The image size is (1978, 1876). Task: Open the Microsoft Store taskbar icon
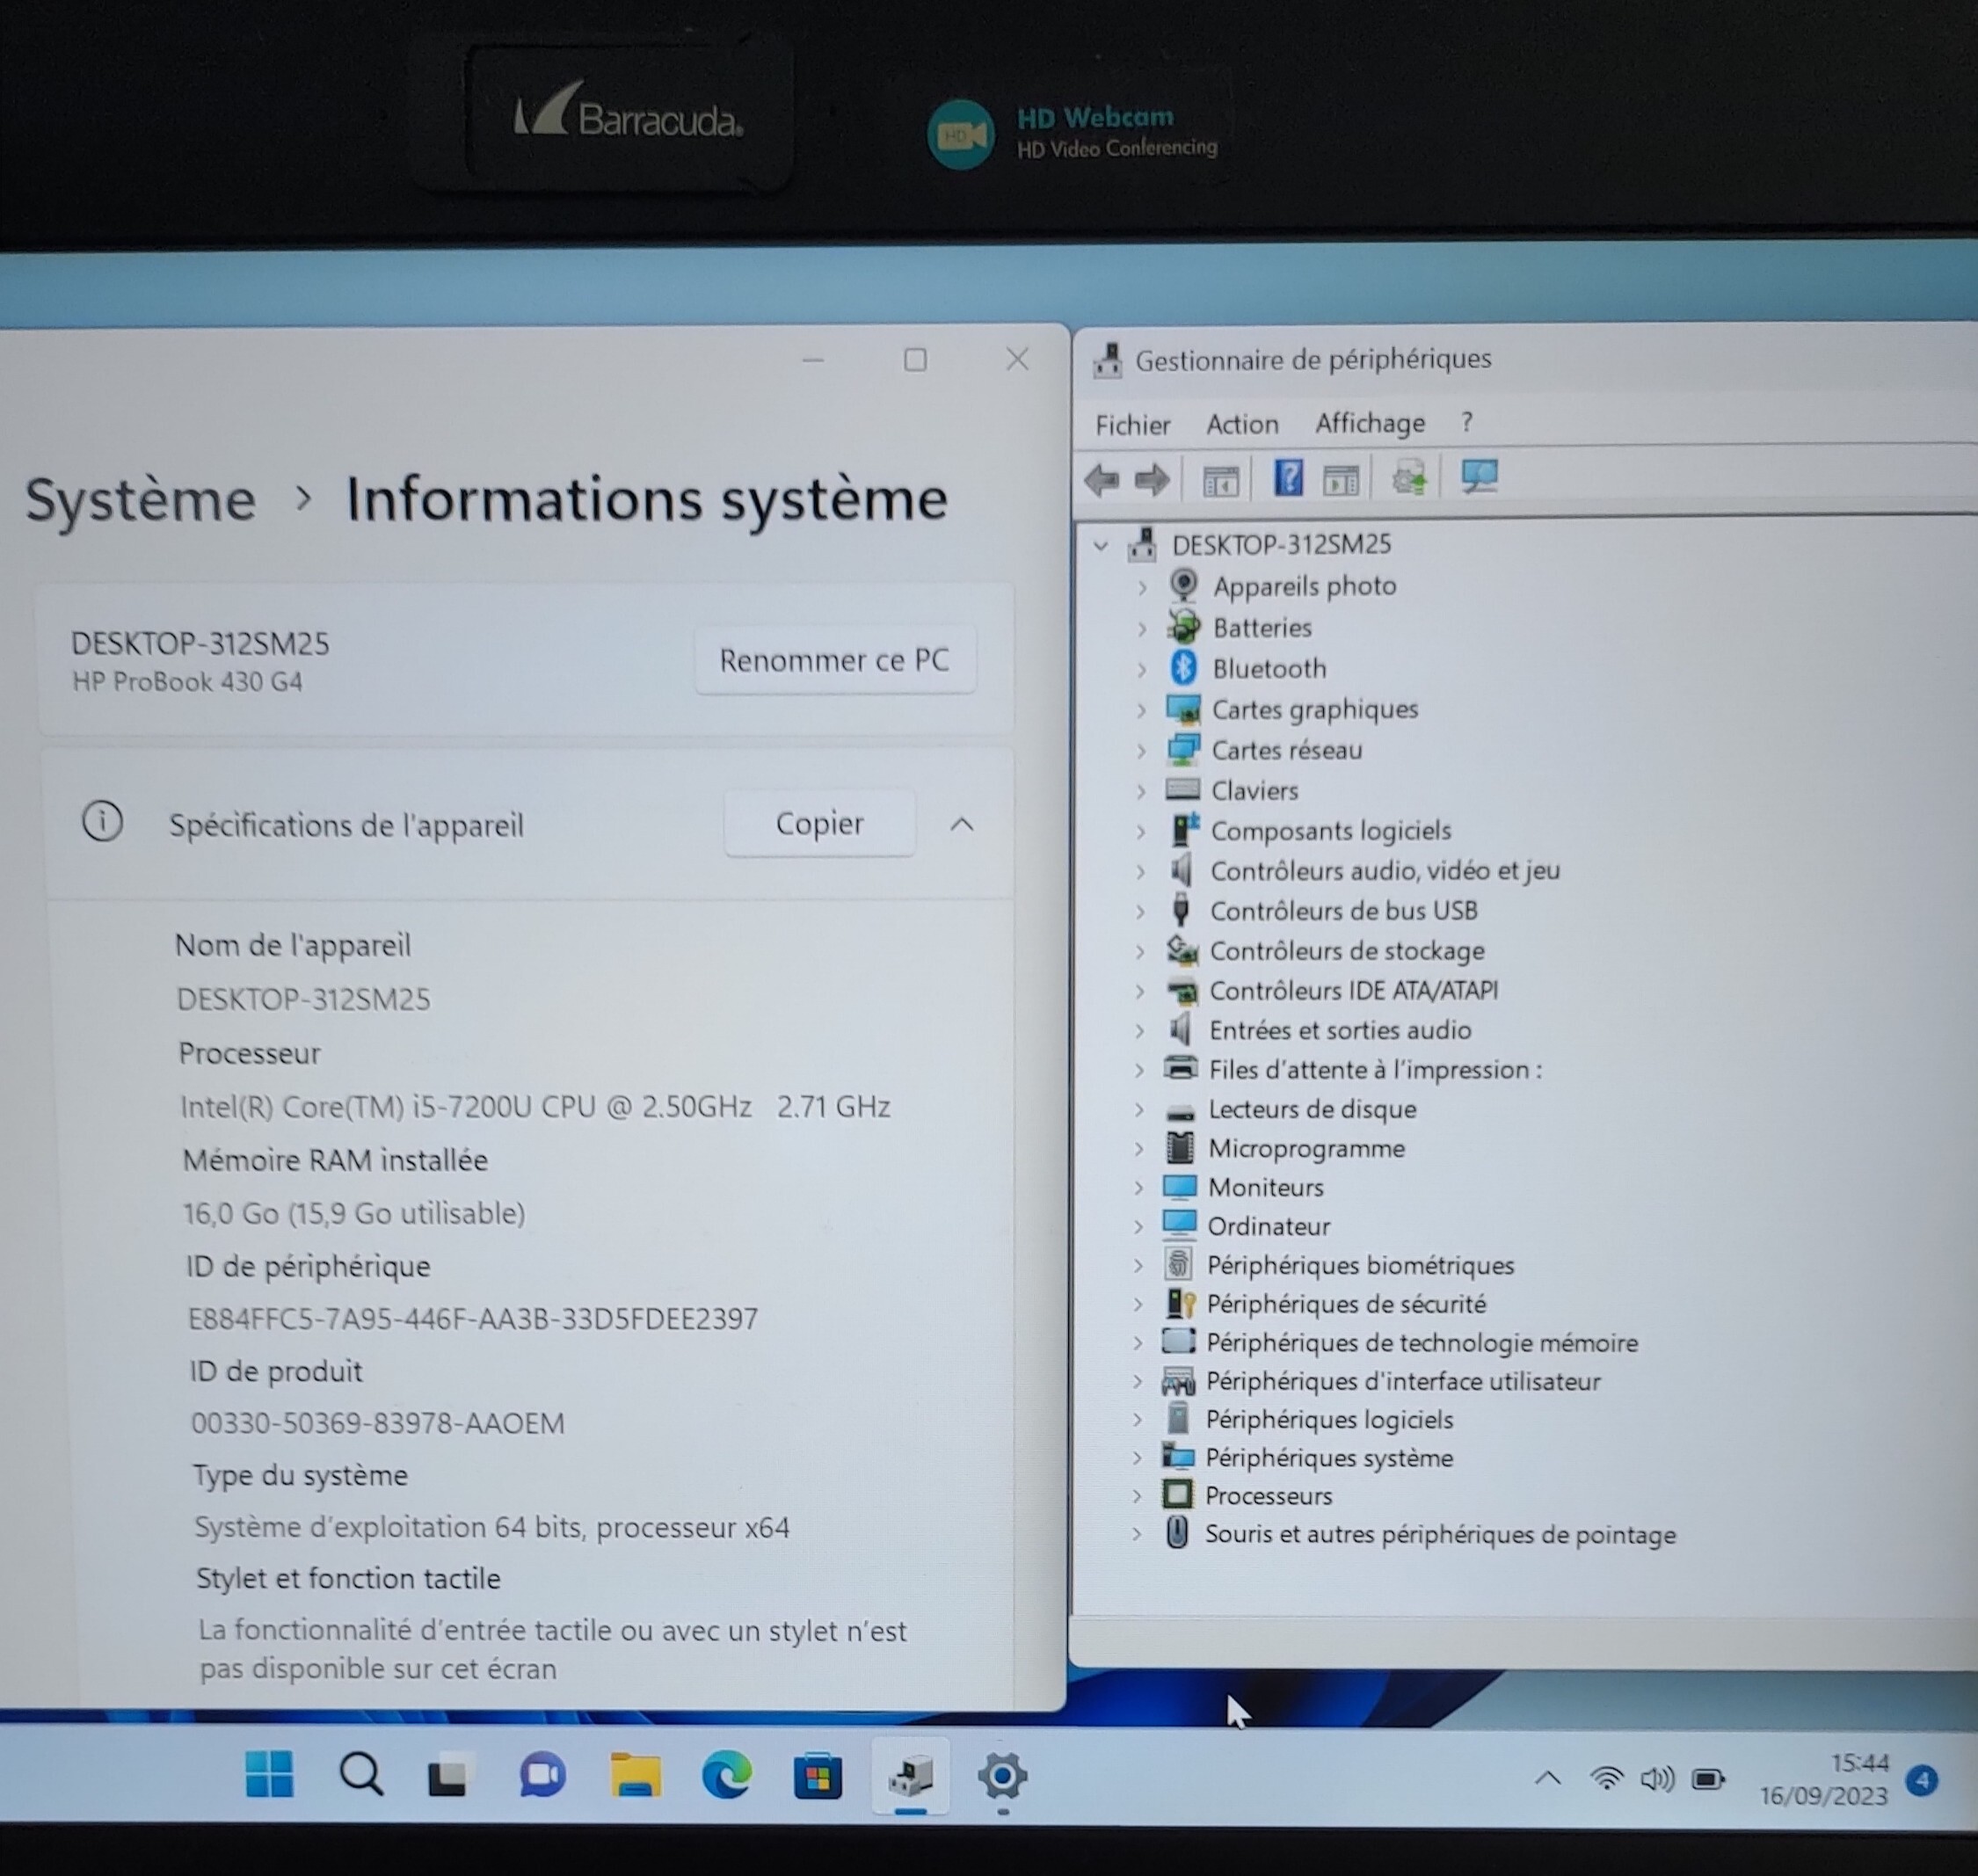pyautogui.click(x=817, y=1778)
